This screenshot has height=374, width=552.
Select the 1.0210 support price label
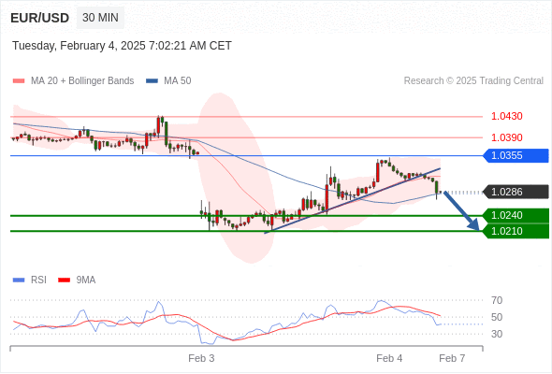point(516,231)
